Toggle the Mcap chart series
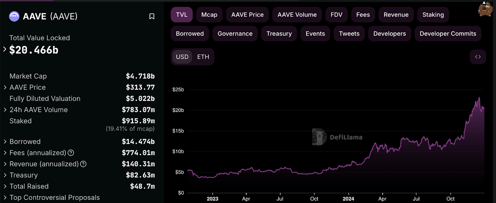496x203 pixels. point(209,15)
